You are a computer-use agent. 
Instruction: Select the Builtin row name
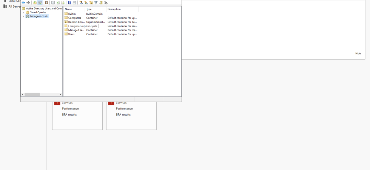72,14
